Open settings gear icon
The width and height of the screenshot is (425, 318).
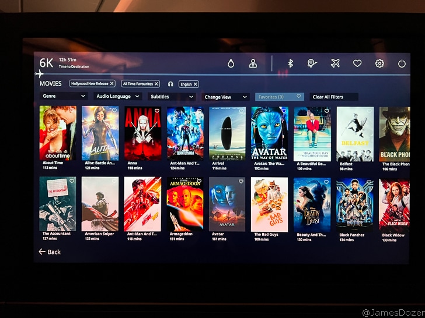click(x=379, y=63)
